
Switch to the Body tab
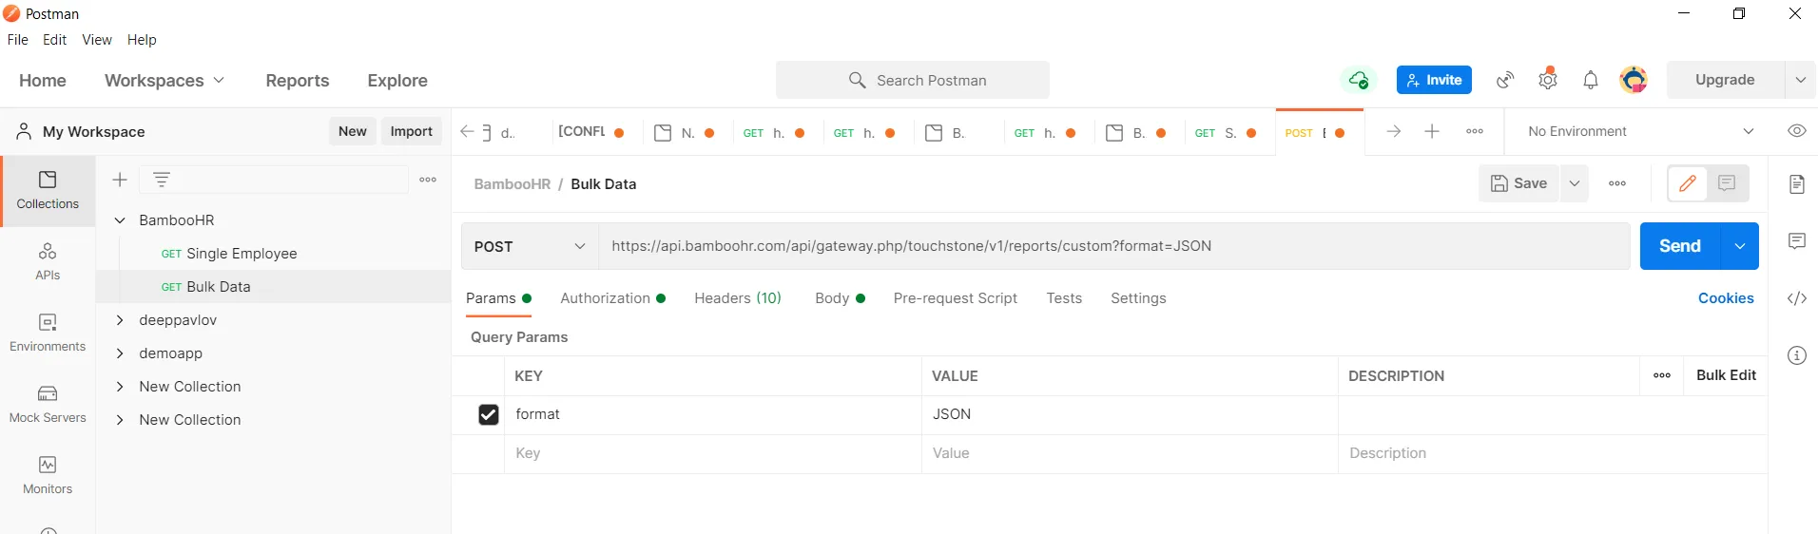[840, 298]
